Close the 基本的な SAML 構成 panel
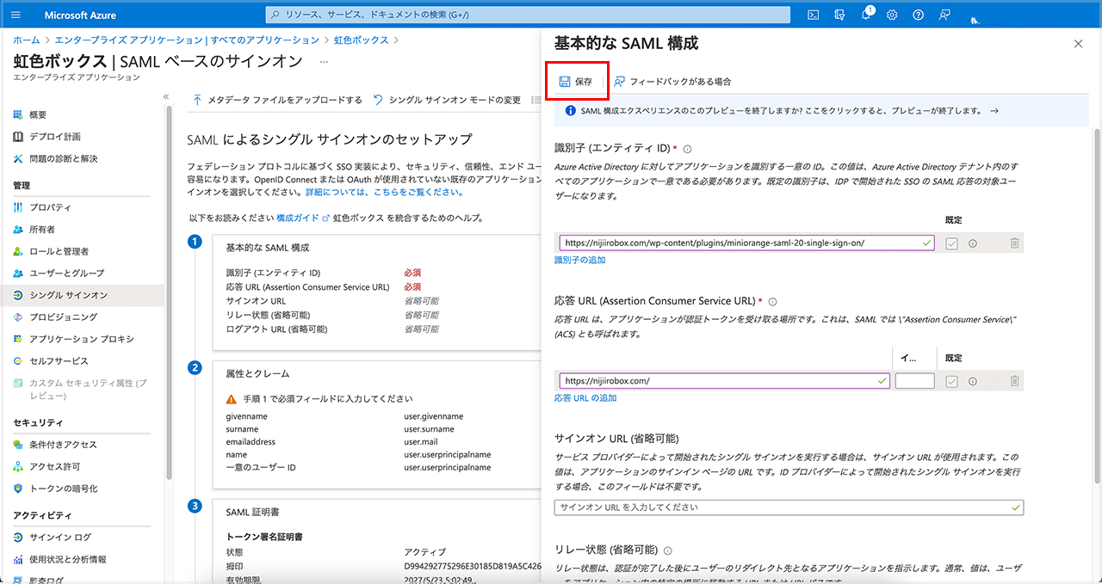Viewport: 1102px width, 584px height. pyautogui.click(x=1078, y=43)
